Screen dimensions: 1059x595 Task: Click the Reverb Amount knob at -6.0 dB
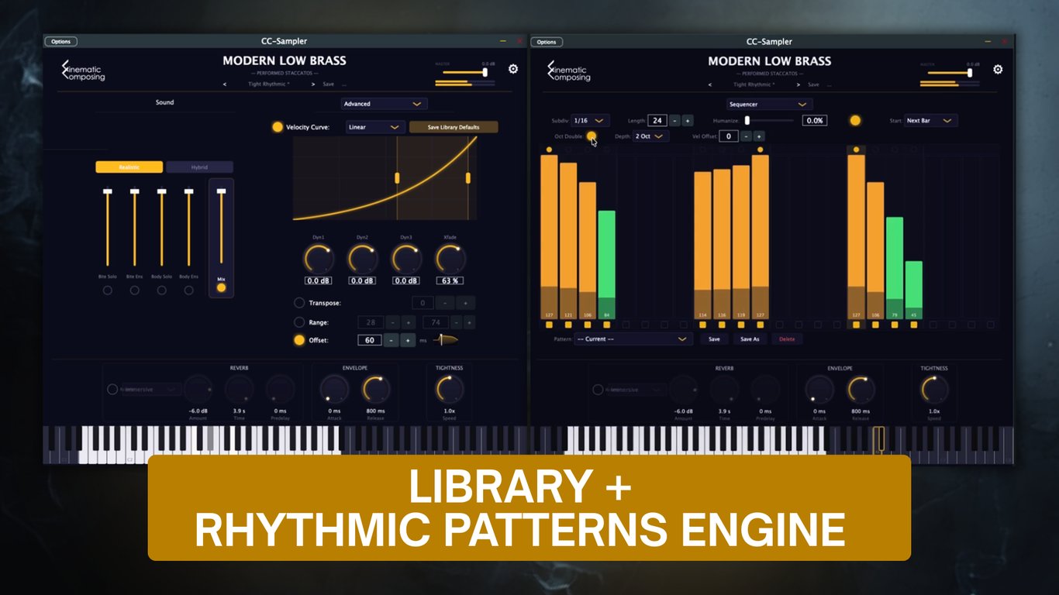(x=198, y=390)
